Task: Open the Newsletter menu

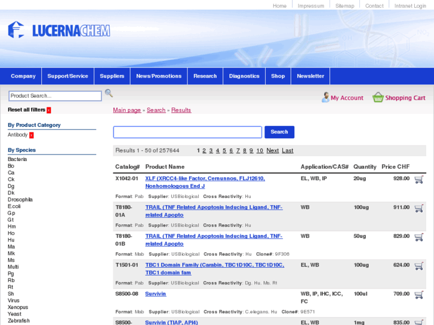Action: click(310, 76)
